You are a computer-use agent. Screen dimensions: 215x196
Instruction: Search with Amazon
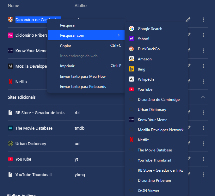156,59
